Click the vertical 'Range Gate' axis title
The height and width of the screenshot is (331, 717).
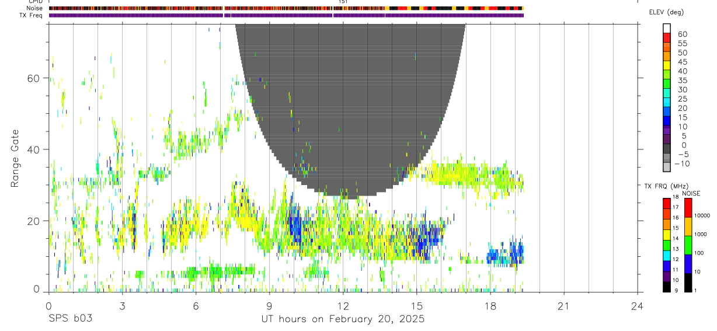14,159
